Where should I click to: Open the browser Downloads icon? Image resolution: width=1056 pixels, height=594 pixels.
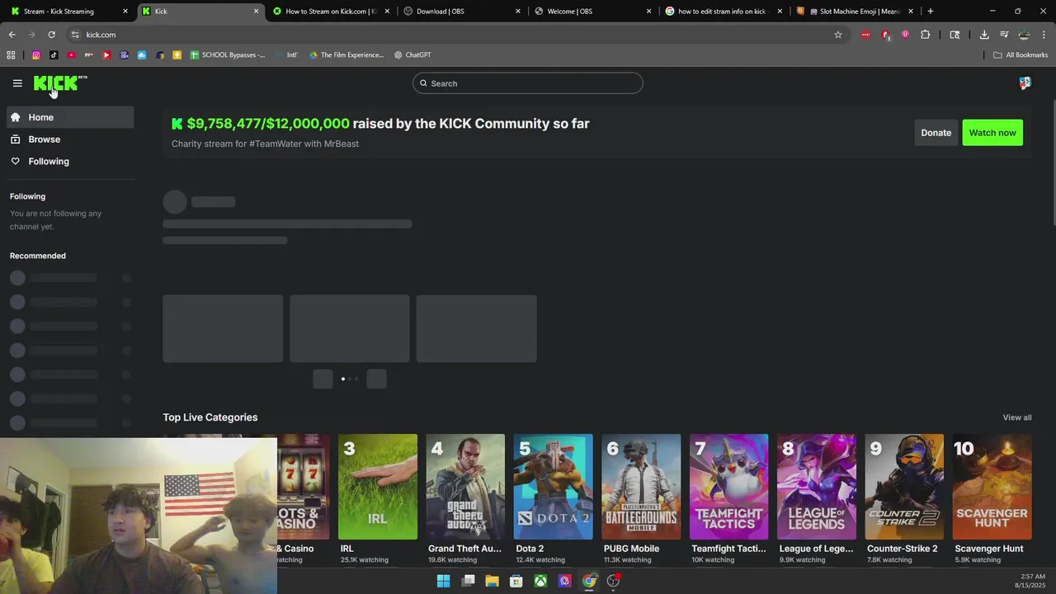click(x=984, y=35)
